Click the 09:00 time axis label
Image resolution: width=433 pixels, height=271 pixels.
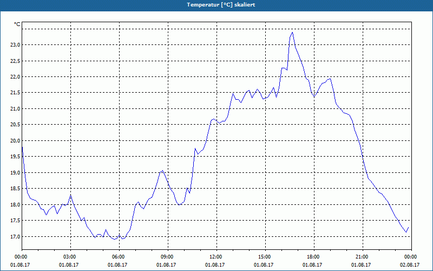click(x=168, y=257)
